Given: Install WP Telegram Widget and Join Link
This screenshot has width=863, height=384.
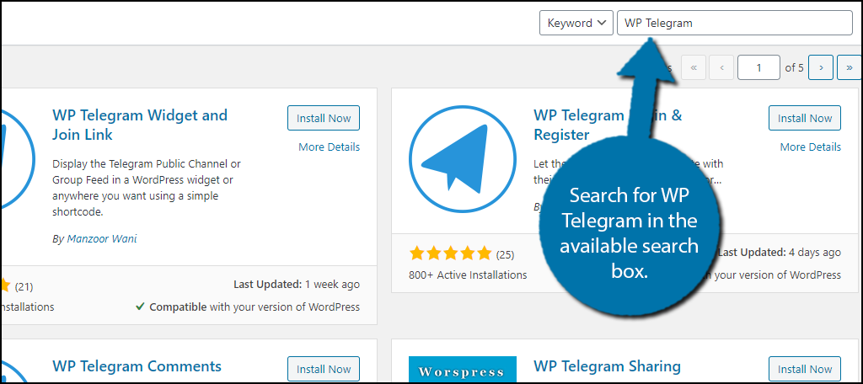Looking at the screenshot, I should pos(323,118).
